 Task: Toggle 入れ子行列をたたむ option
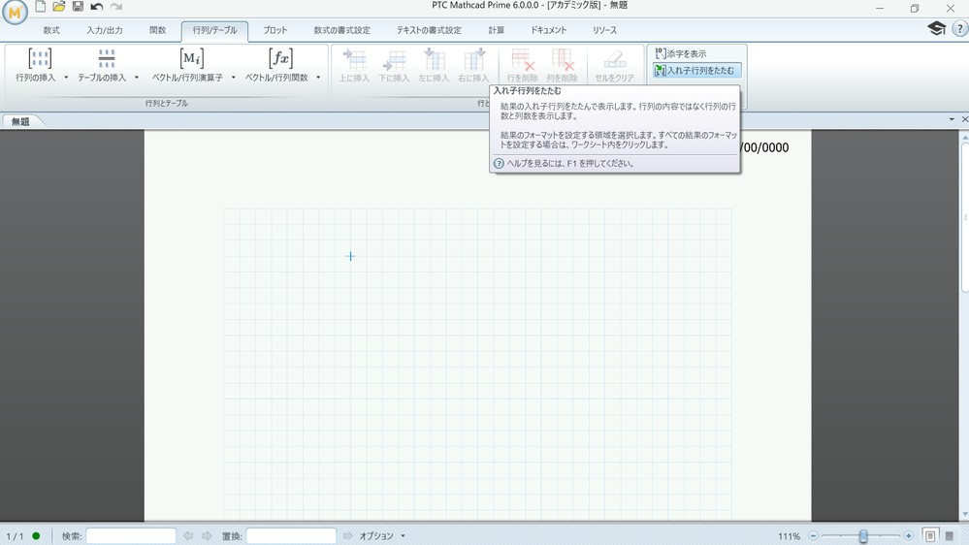[695, 71]
